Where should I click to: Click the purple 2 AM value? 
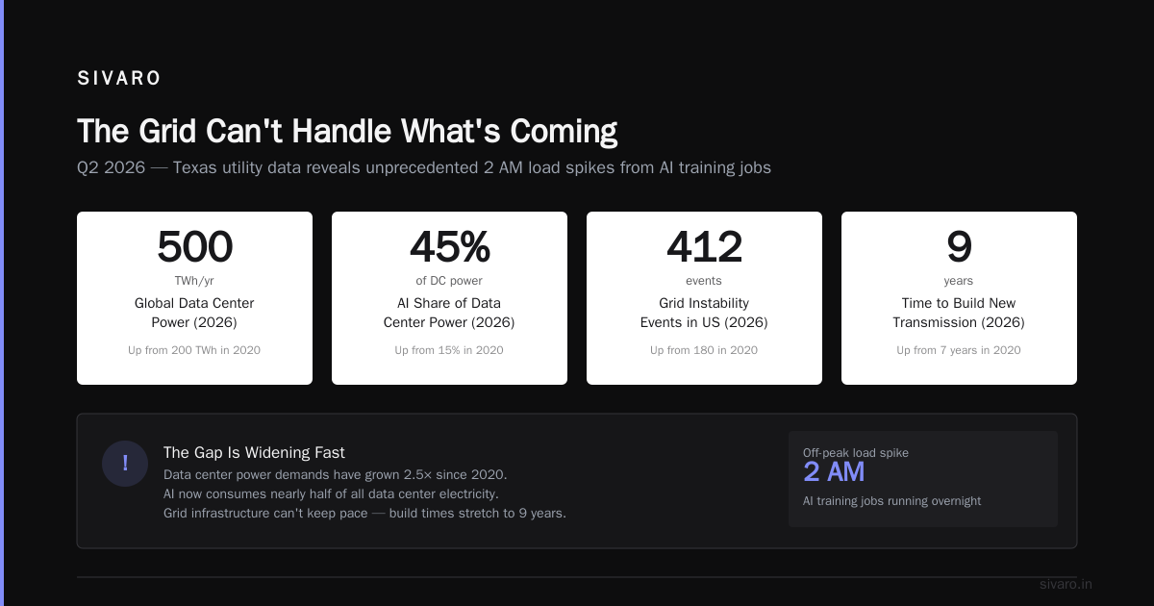pos(834,472)
